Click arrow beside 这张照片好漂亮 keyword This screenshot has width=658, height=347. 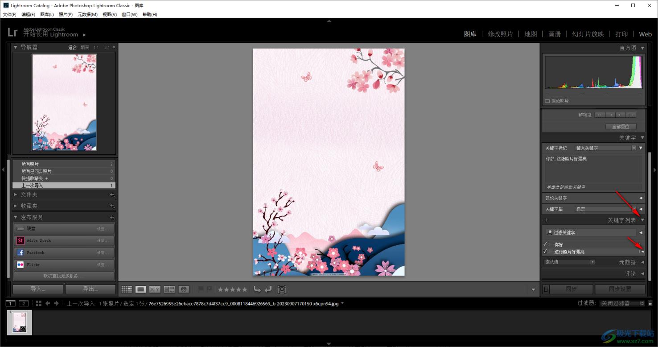point(642,252)
